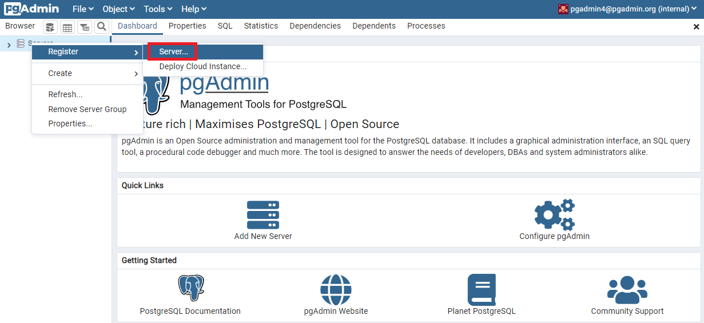This screenshot has height=323, width=704.
Task: Click the Configure pgAdmin link text
Action: (x=554, y=236)
